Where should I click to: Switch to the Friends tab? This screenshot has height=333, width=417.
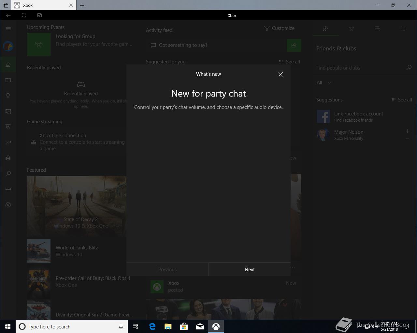coord(325,29)
